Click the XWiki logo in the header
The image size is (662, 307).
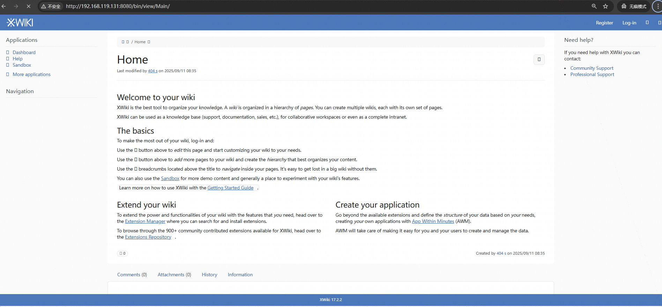[20, 23]
